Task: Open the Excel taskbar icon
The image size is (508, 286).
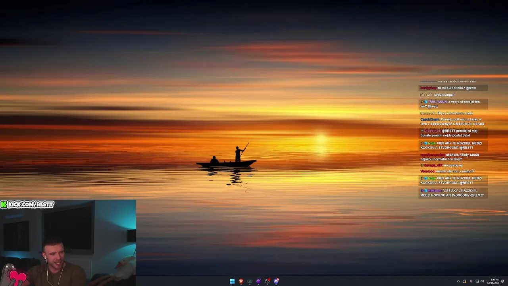Action: (250, 281)
